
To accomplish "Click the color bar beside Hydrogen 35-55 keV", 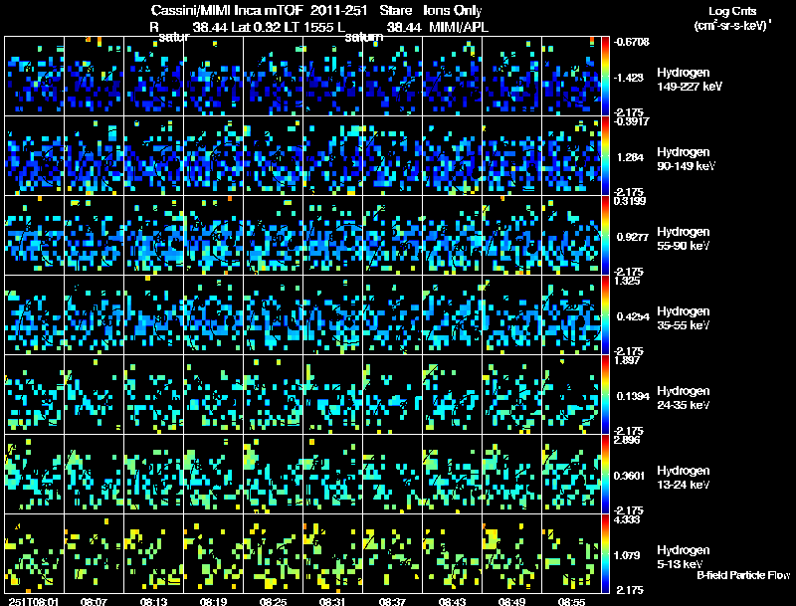I will tap(605, 315).
